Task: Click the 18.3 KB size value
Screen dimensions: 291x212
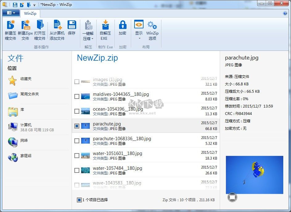Action: [211, 158]
